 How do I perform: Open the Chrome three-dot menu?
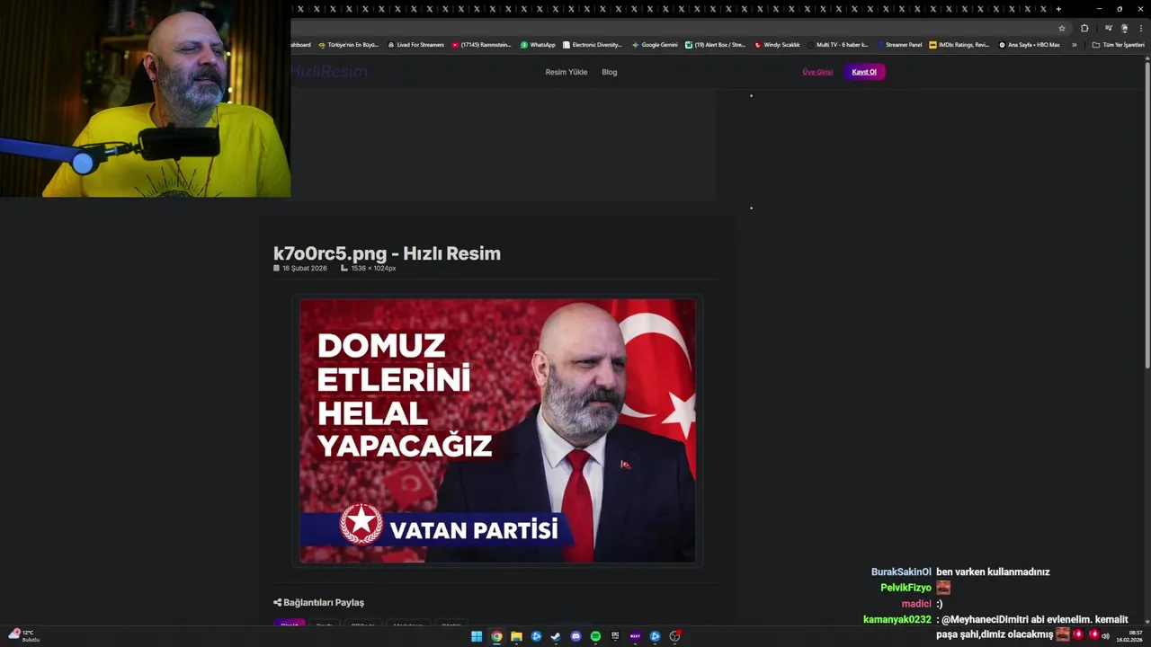point(1140,28)
